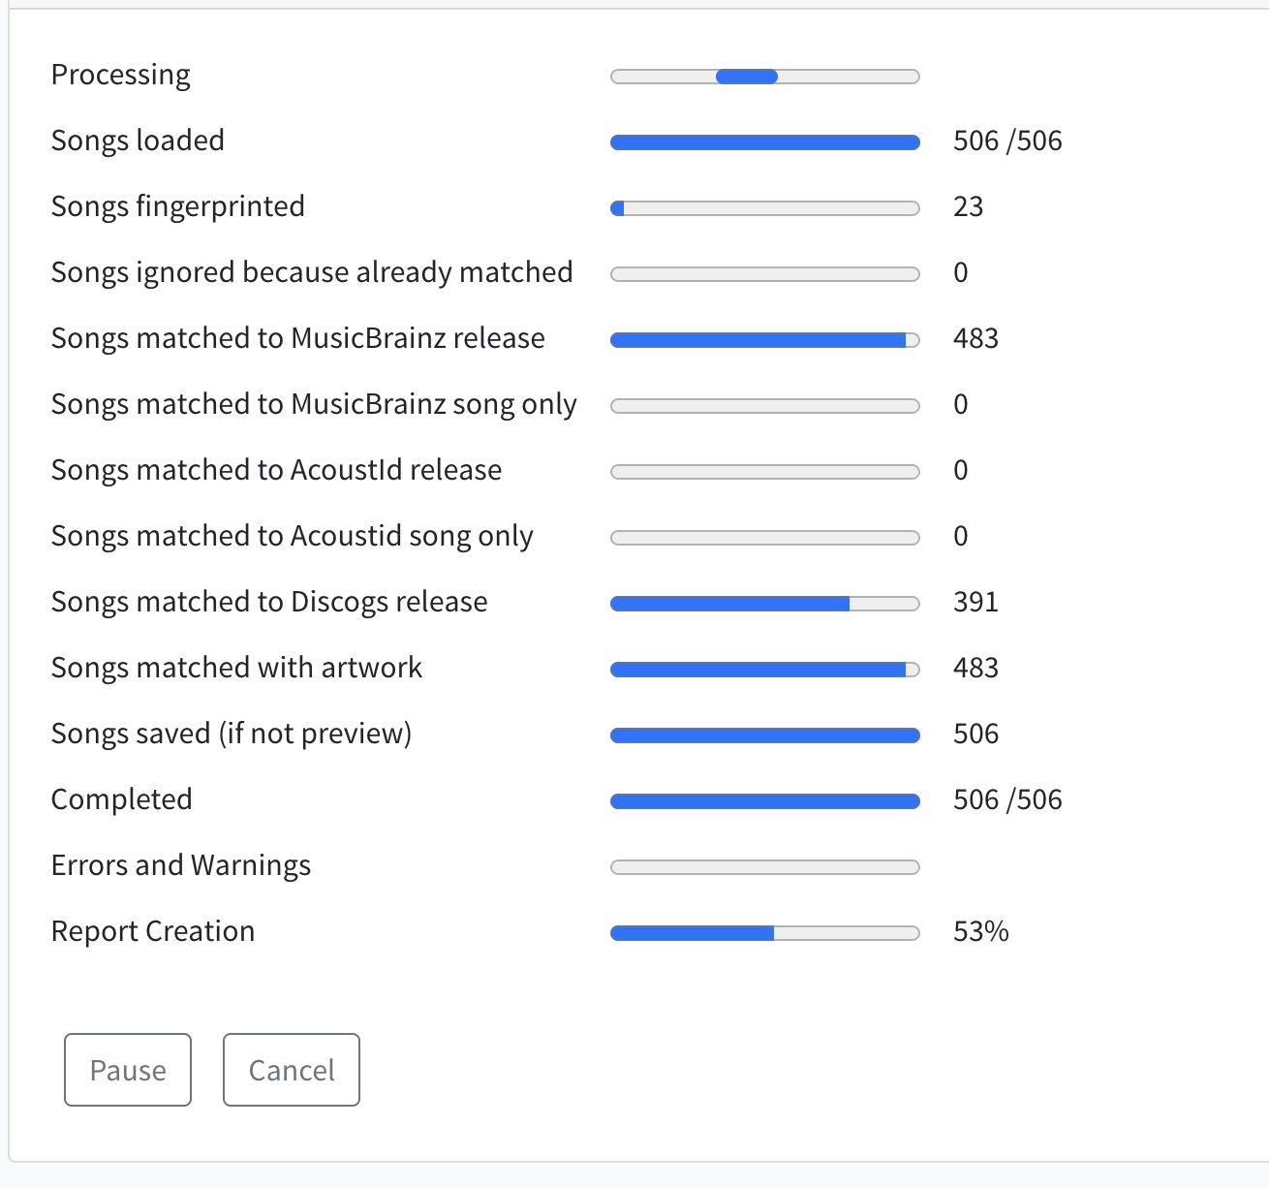
Task: Click the 483 MusicBrainz release count
Action: [x=975, y=339]
